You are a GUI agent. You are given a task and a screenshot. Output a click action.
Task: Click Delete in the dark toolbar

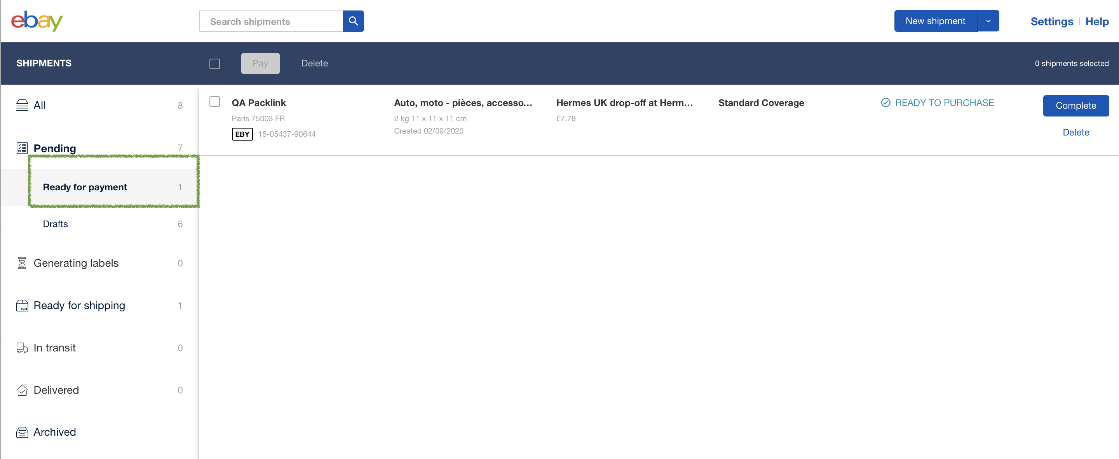coord(314,63)
